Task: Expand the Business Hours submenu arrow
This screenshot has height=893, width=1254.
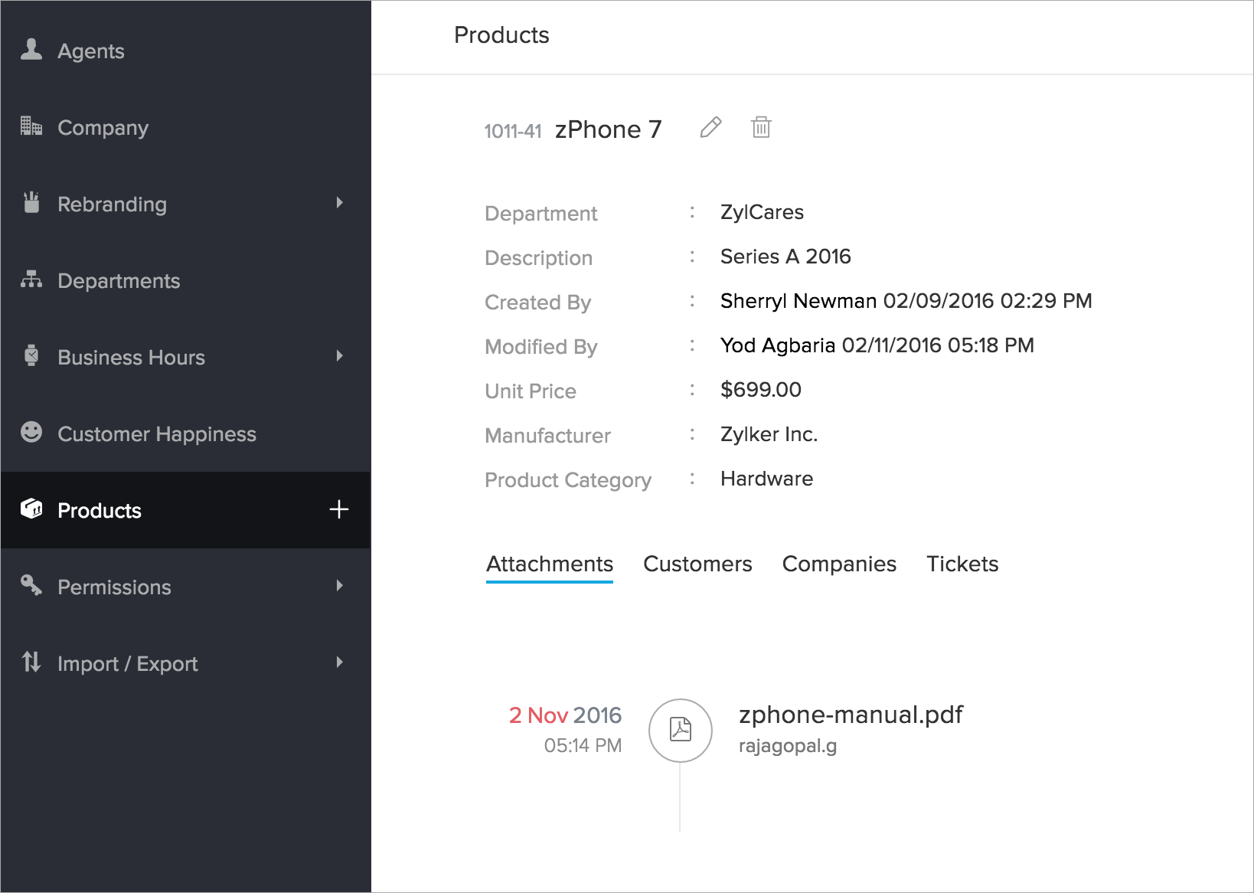Action: click(339, 356)
